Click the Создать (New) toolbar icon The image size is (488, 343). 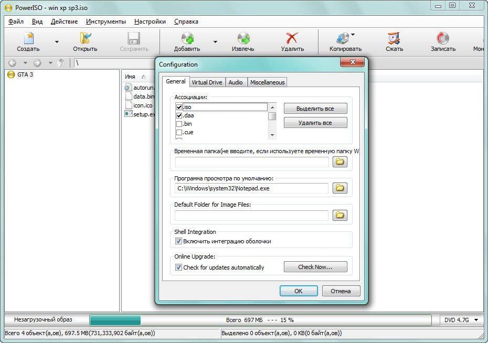click(x=29, y=38)
